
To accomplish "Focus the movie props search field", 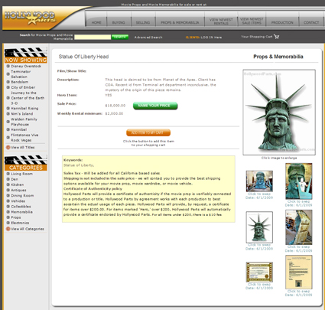I will (93, 37).
